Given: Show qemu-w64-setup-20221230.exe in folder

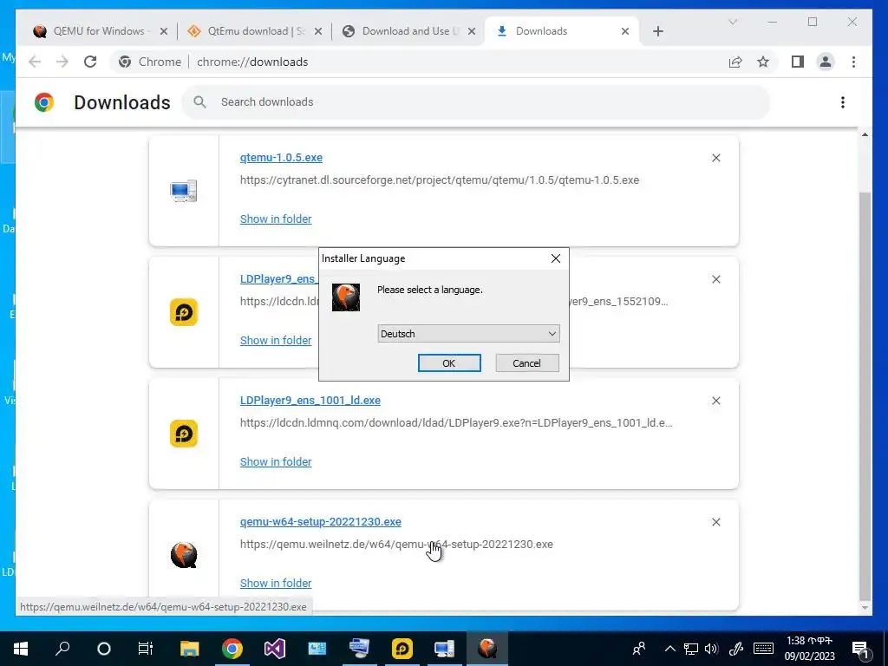Looking at the screenshot, I should point(276,584).
